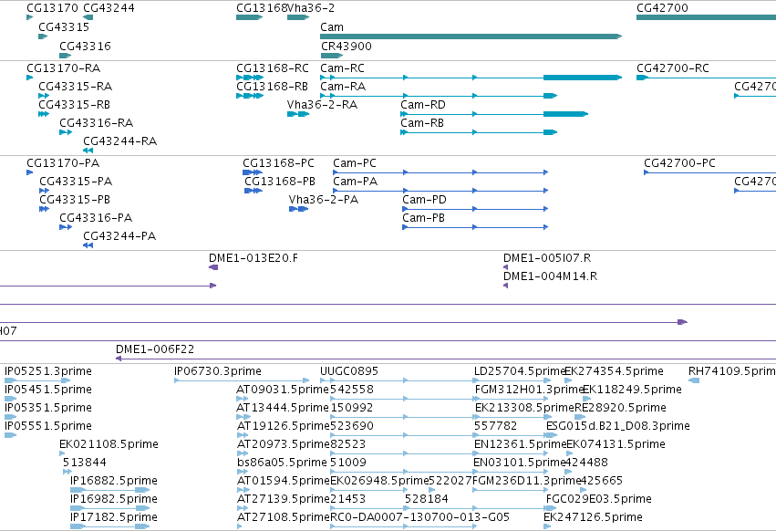Click the CG13170 gene label in top track
776x531 pixels.
(52, 8)
